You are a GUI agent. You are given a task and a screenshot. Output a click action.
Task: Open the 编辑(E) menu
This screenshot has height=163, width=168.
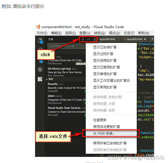[56, 33]
